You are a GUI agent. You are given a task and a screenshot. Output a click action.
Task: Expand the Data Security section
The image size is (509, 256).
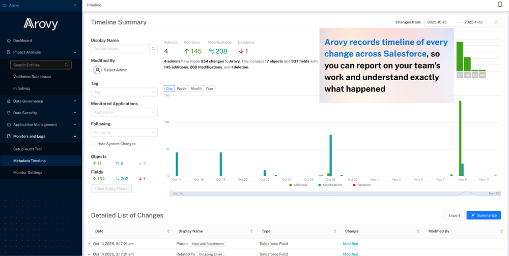coord(75,113)
